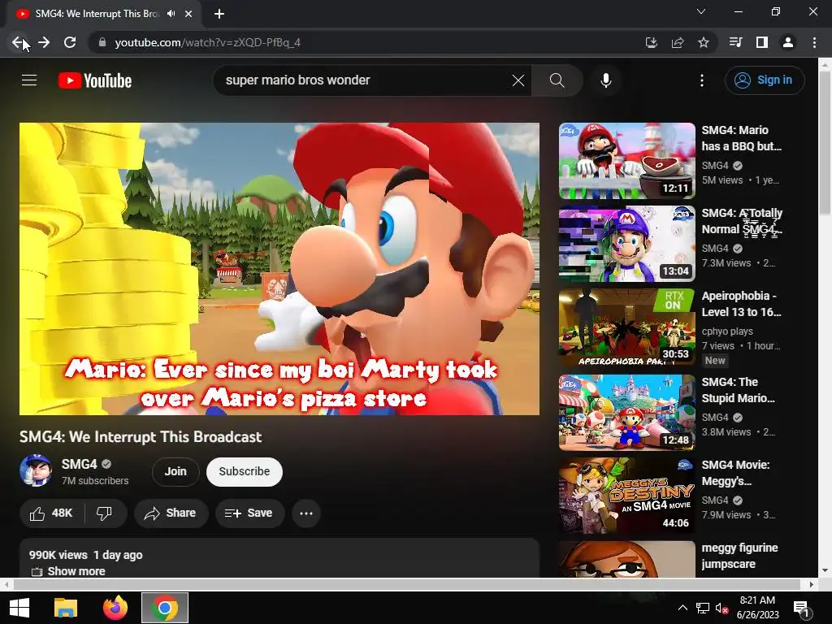The width and height of the screenshot is (832, 624).
Task: Switch to Chrome in the taskbar
Action: 164,608
